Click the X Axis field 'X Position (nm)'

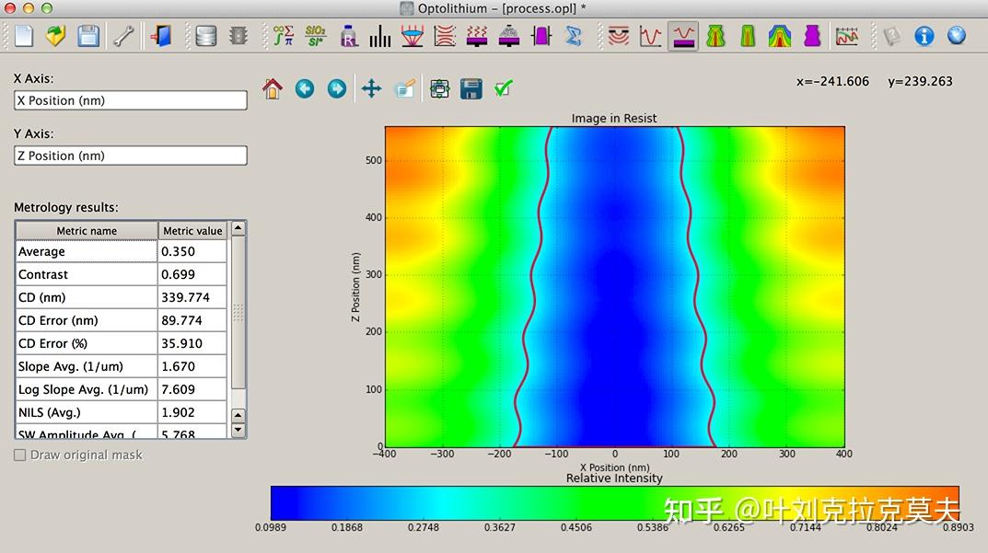pyautogui.click(x=131, y=101)
